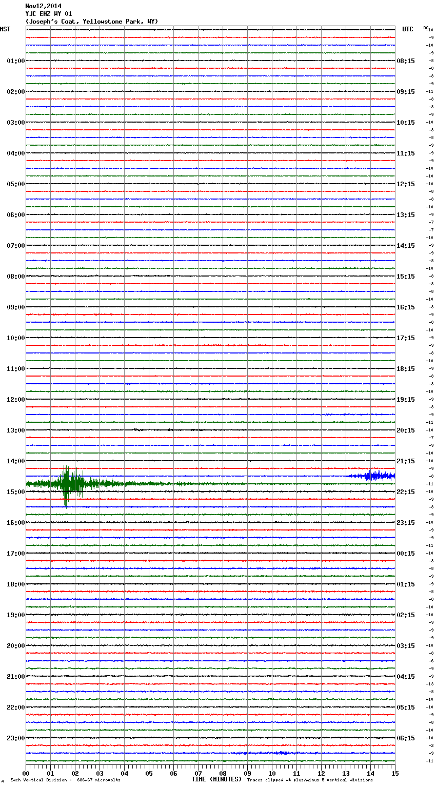
Task: Click the 04:00 MST row label
Action: coord(15,153)
